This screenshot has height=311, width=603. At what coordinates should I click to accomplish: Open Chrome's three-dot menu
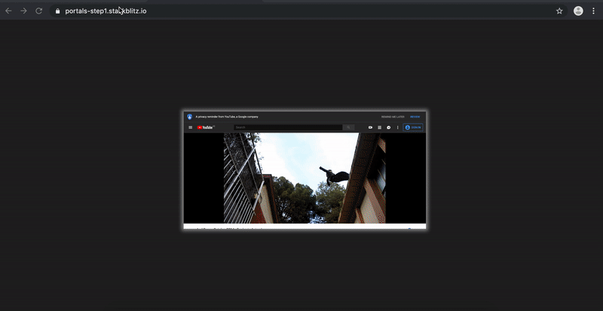(593, 11)
